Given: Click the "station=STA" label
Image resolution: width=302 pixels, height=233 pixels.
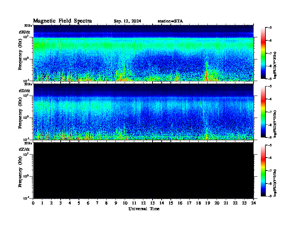Looking at the screenshot, I should click(170, 21).
